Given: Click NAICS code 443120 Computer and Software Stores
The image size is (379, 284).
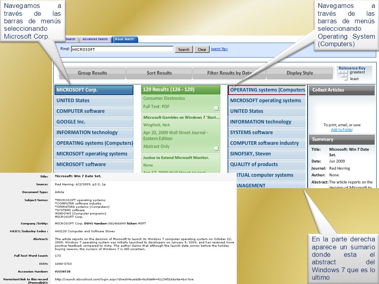Looking at the screenshot, I should [x=85, y=231].
